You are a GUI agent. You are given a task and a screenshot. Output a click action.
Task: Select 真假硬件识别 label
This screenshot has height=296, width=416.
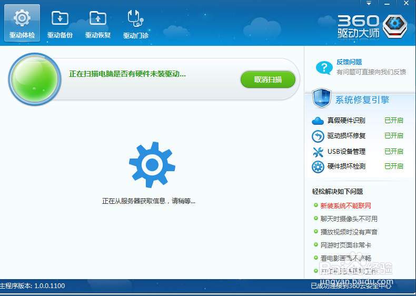346,121
